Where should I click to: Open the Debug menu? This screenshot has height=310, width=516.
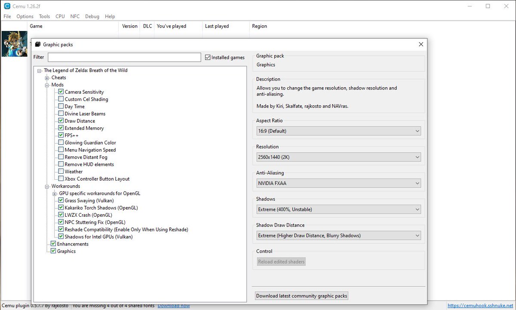click(x=92, y=16)
